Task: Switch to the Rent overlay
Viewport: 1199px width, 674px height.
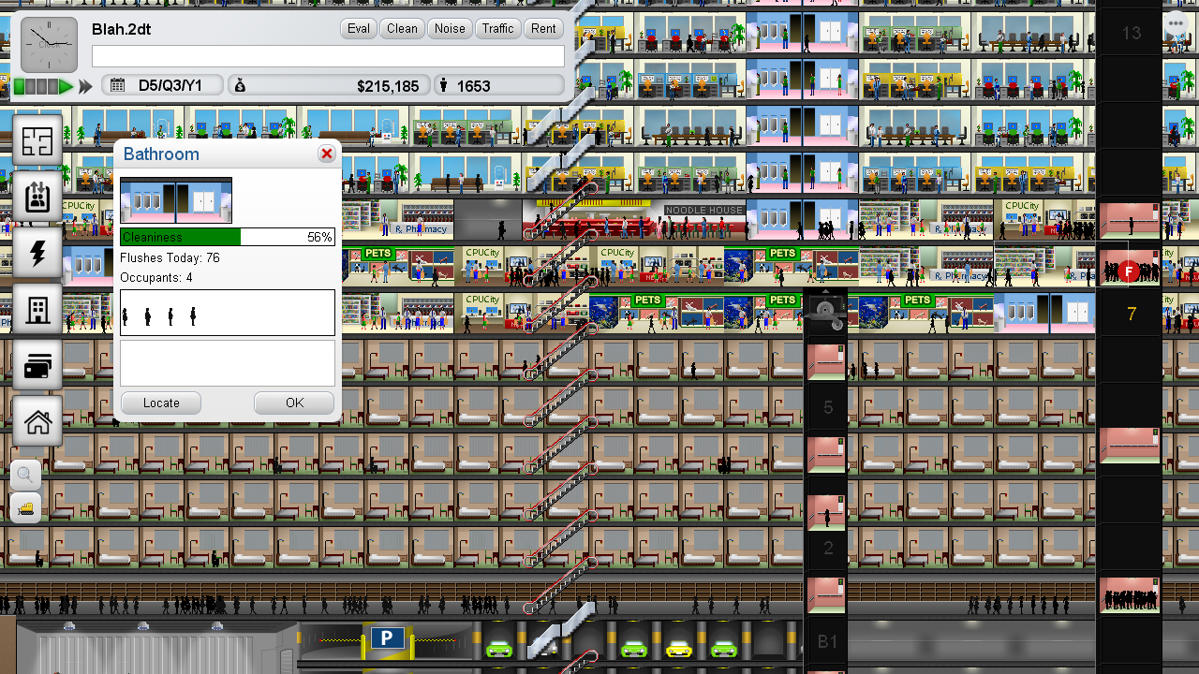Action: tap(543, 28)
